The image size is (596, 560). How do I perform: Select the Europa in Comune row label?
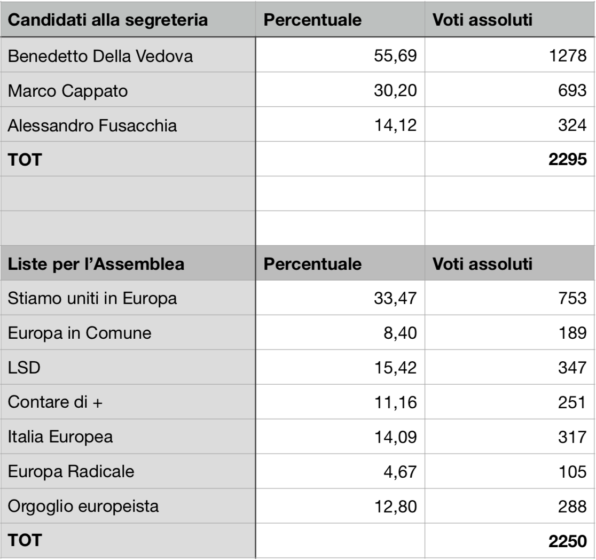coord(128,332)
